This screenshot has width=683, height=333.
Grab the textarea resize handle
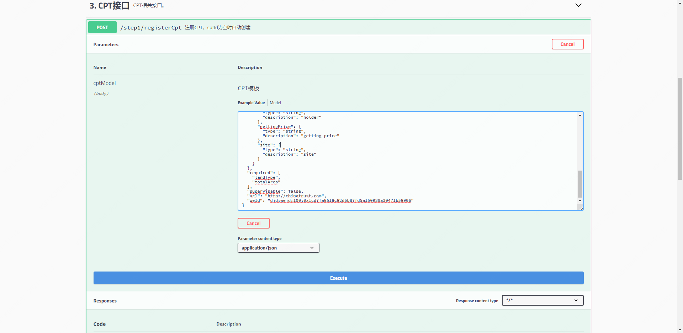click(x=581, y=208)
